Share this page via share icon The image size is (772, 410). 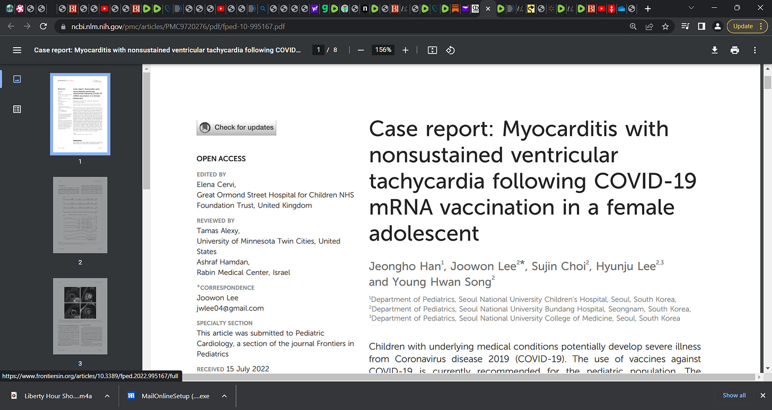coord(649,26)
